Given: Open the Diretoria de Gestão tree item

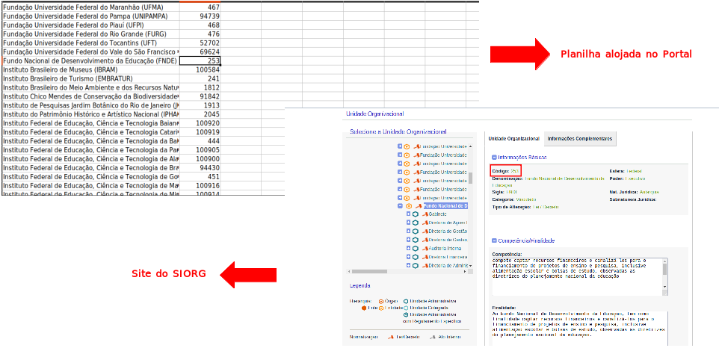Looking at the screenshot, I should [448, 232].
